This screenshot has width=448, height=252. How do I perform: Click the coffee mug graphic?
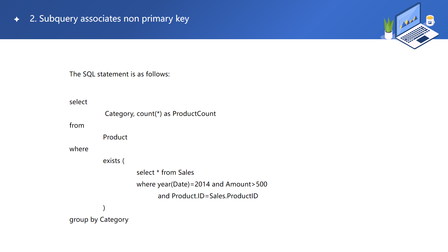coord(430,20)
